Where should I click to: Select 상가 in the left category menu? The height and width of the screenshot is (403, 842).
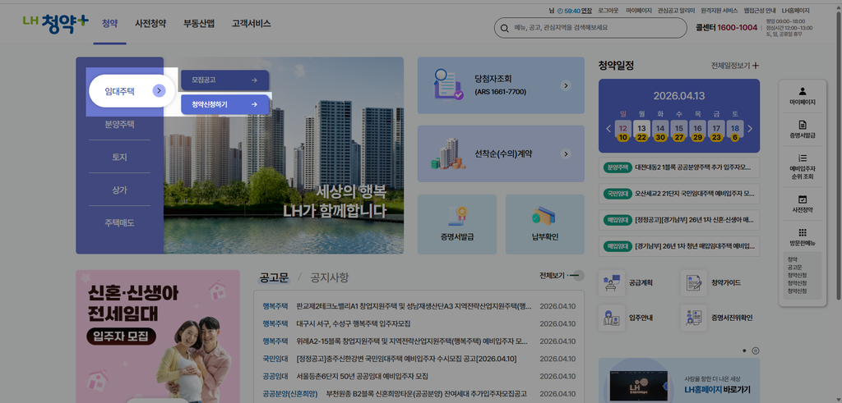[x=120, y=190]
